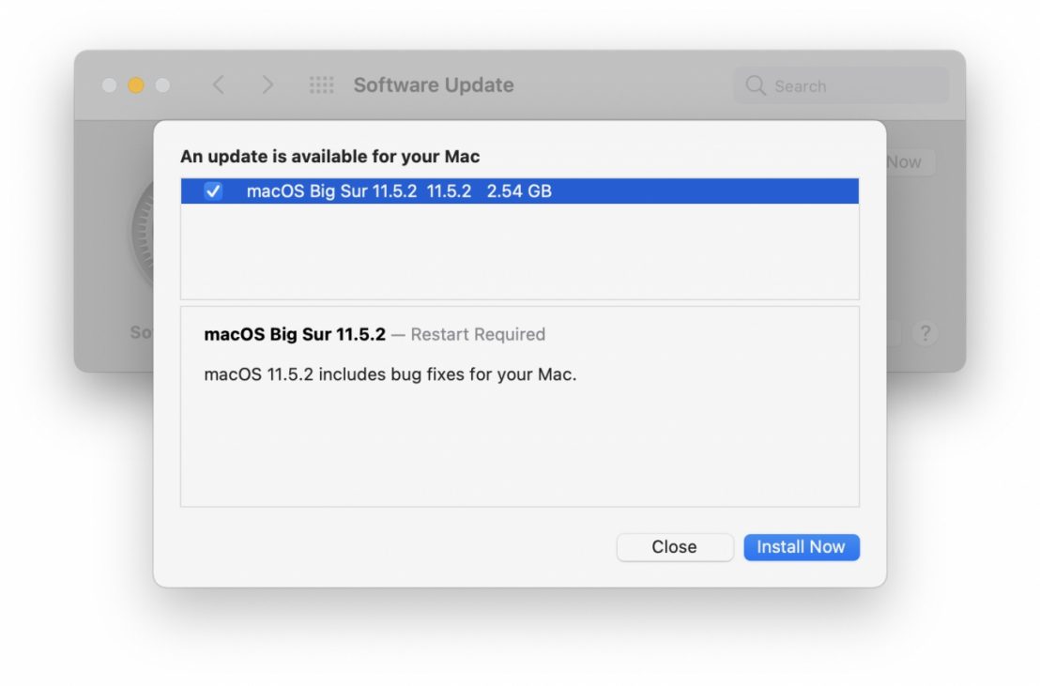This screenshot has width=1040, height=686.
Task: Click the Software Update title text
Action: [434, 84]
